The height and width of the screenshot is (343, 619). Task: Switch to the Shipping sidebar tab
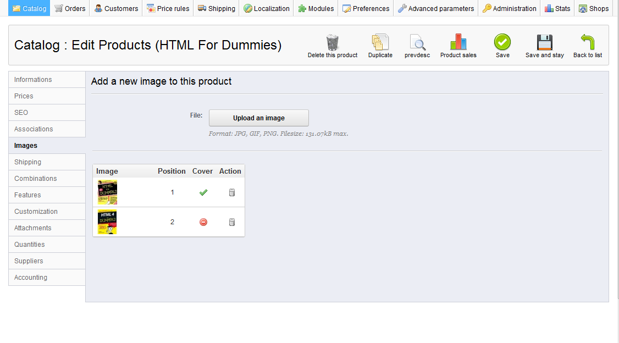click(x=47, y=162)
